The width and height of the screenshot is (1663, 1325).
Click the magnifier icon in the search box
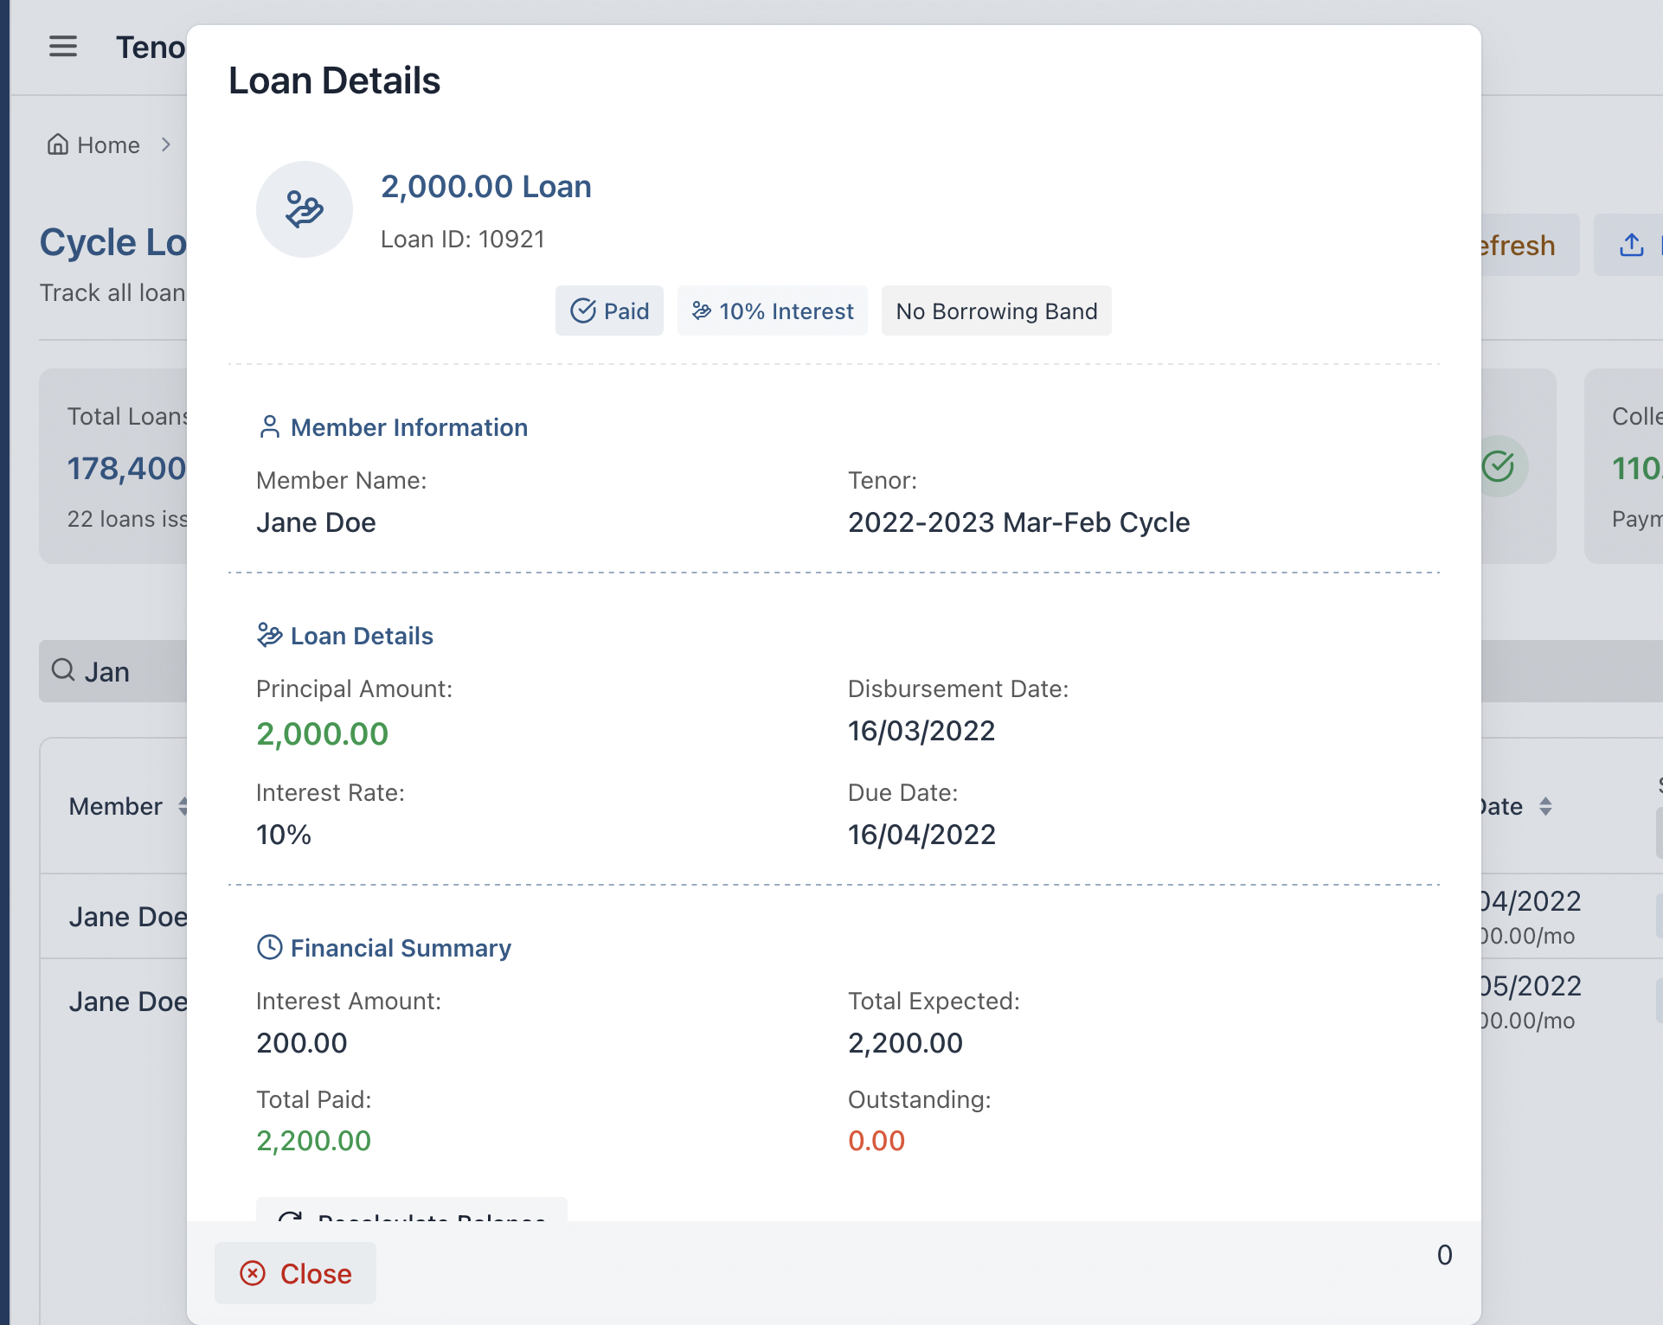[62, 670]
